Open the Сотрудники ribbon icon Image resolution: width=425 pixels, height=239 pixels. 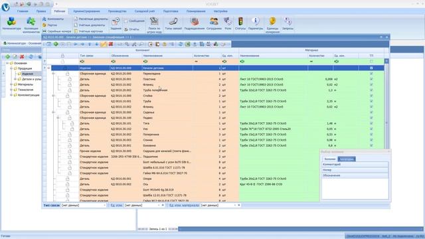coord(214,24)
